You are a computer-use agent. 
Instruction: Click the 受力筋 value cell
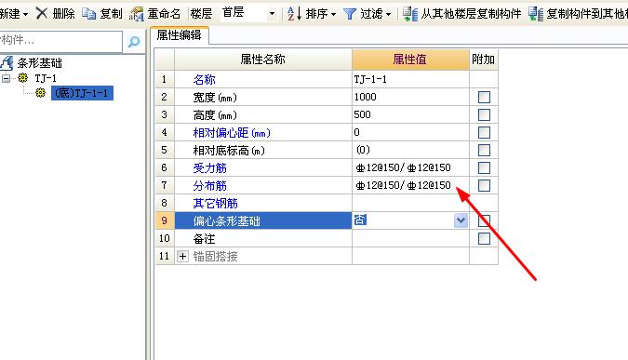(410, 167)
